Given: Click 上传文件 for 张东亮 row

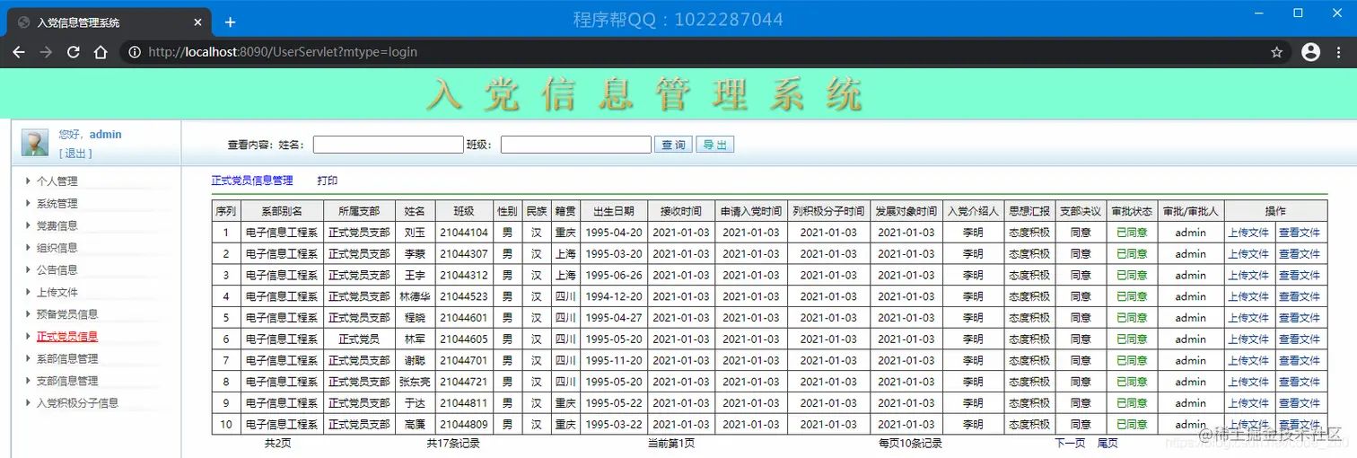Looking at the screenshot, I should pyautogui.click(x=1248, y=382).
